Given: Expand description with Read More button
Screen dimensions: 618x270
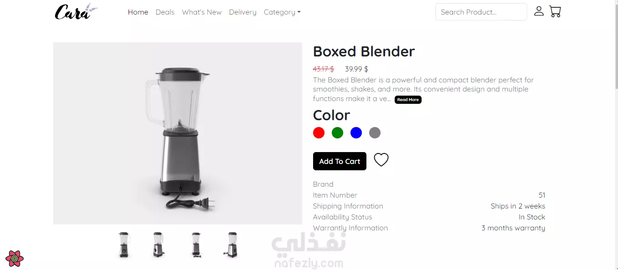Looking at the screenshot, I should click(x=408, y=100).
